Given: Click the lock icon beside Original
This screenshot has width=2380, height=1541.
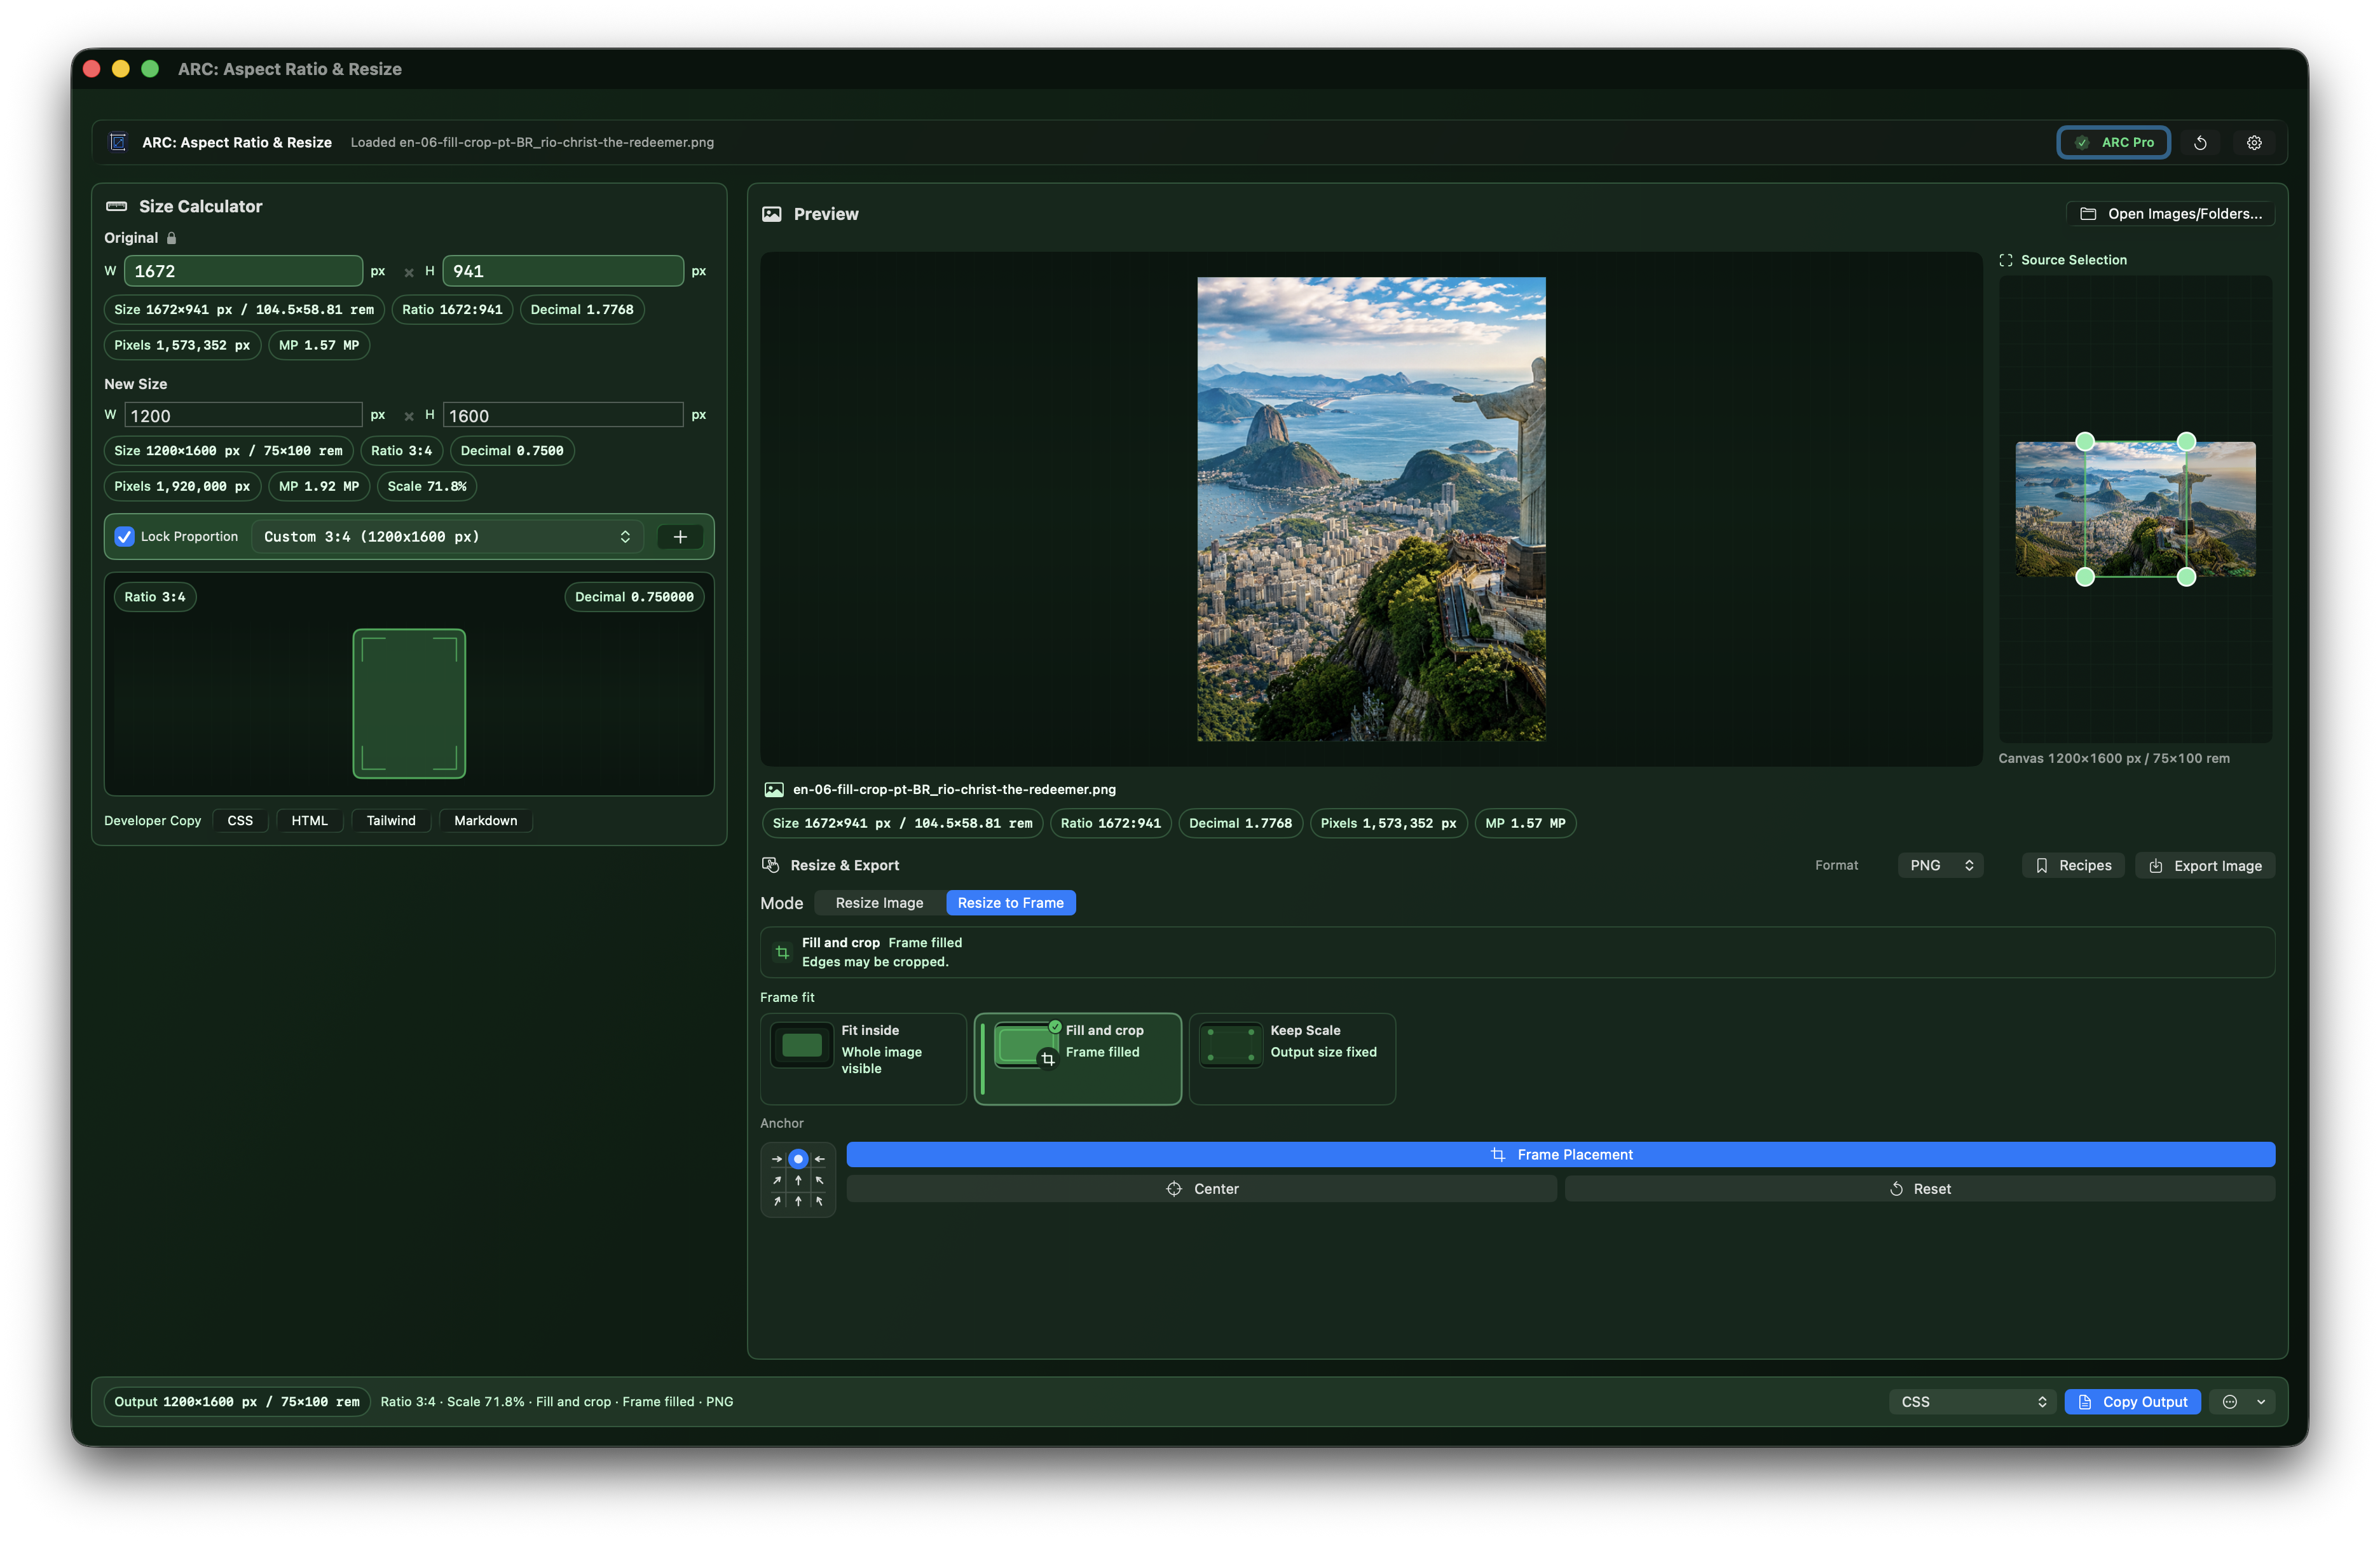Looking at the screenshot, I should pos(171,238).
